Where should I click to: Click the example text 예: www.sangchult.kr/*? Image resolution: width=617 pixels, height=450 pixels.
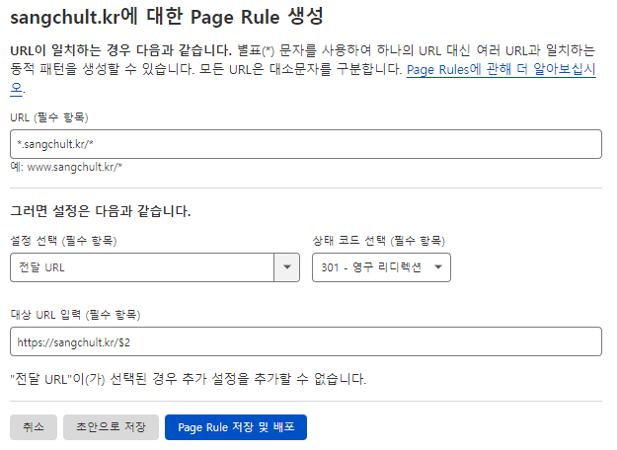(66, 167)
